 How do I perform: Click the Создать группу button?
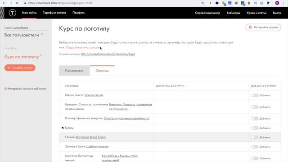(20, 68)
